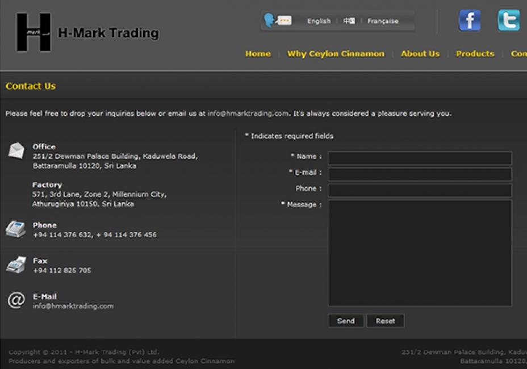Click info@hmarktrading.com under E-Mail heading
Screen dimensions: 527x369
(x=73, y=306)
